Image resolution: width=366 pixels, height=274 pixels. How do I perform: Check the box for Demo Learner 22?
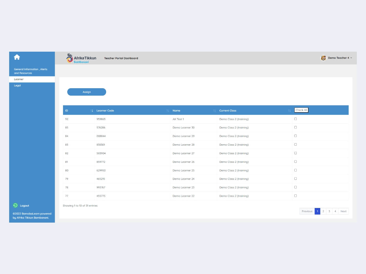(x=295, y=196)
